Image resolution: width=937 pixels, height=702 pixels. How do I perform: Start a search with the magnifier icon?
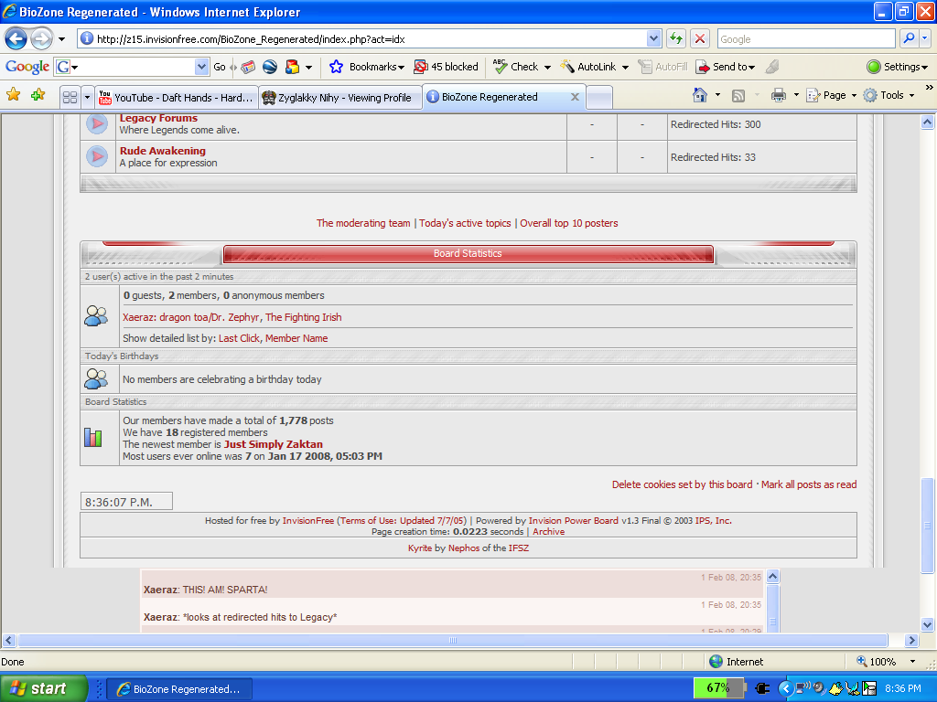tap(909, 38)
